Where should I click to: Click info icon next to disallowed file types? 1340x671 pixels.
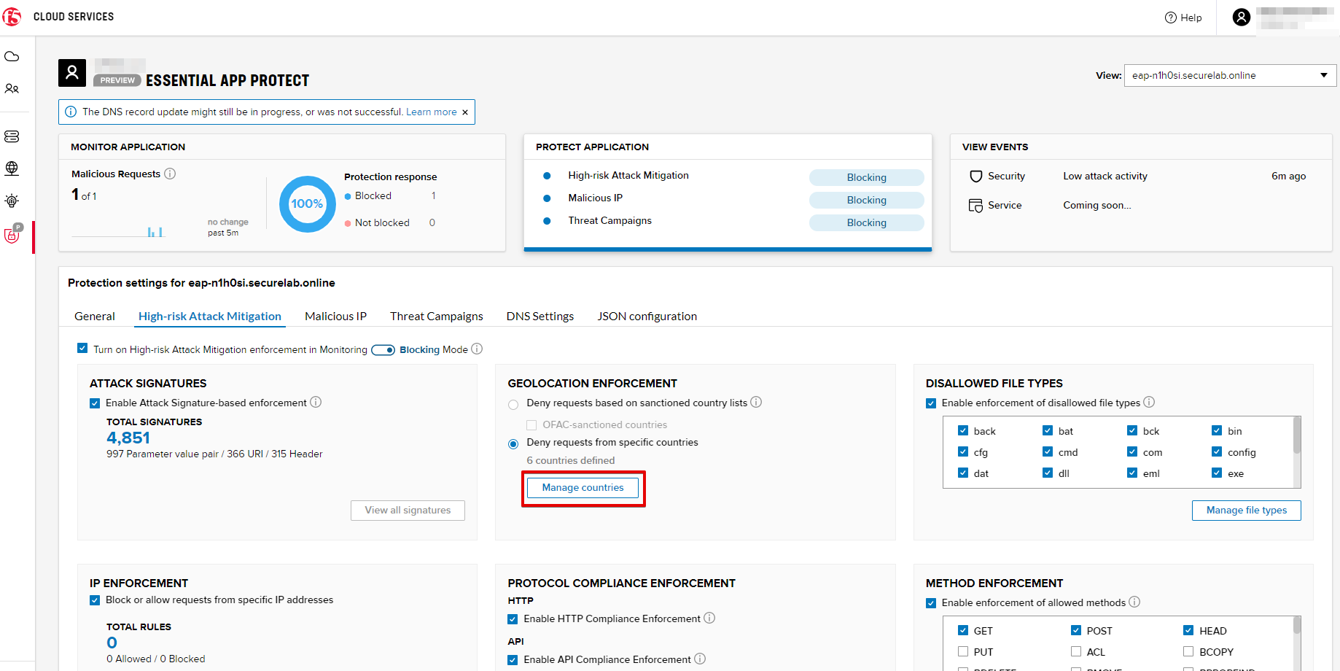click(1149, 402)
